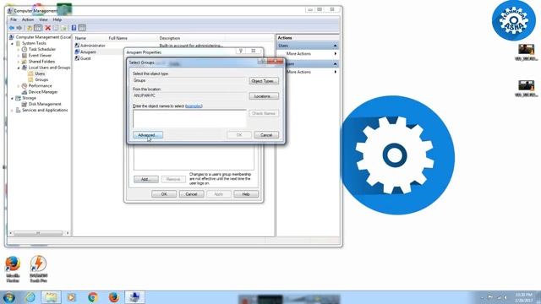This screenshot has width=541, height=304.
Task: Click the Up one level folder icon
Action: (x=30, y=28)
